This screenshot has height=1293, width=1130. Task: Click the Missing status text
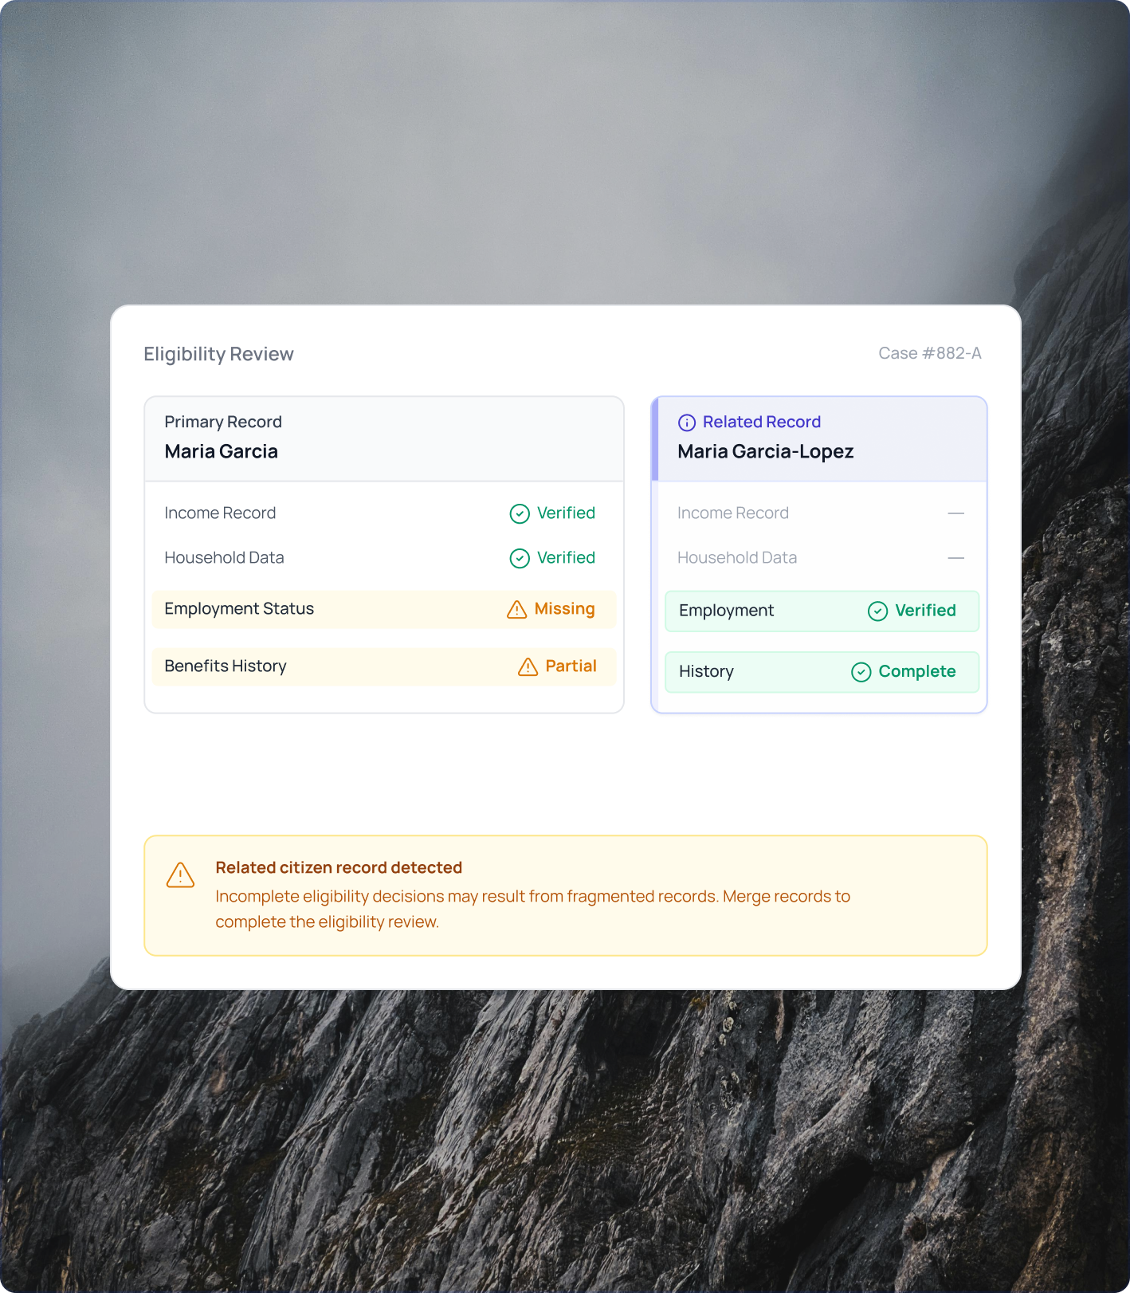[565, 609]
